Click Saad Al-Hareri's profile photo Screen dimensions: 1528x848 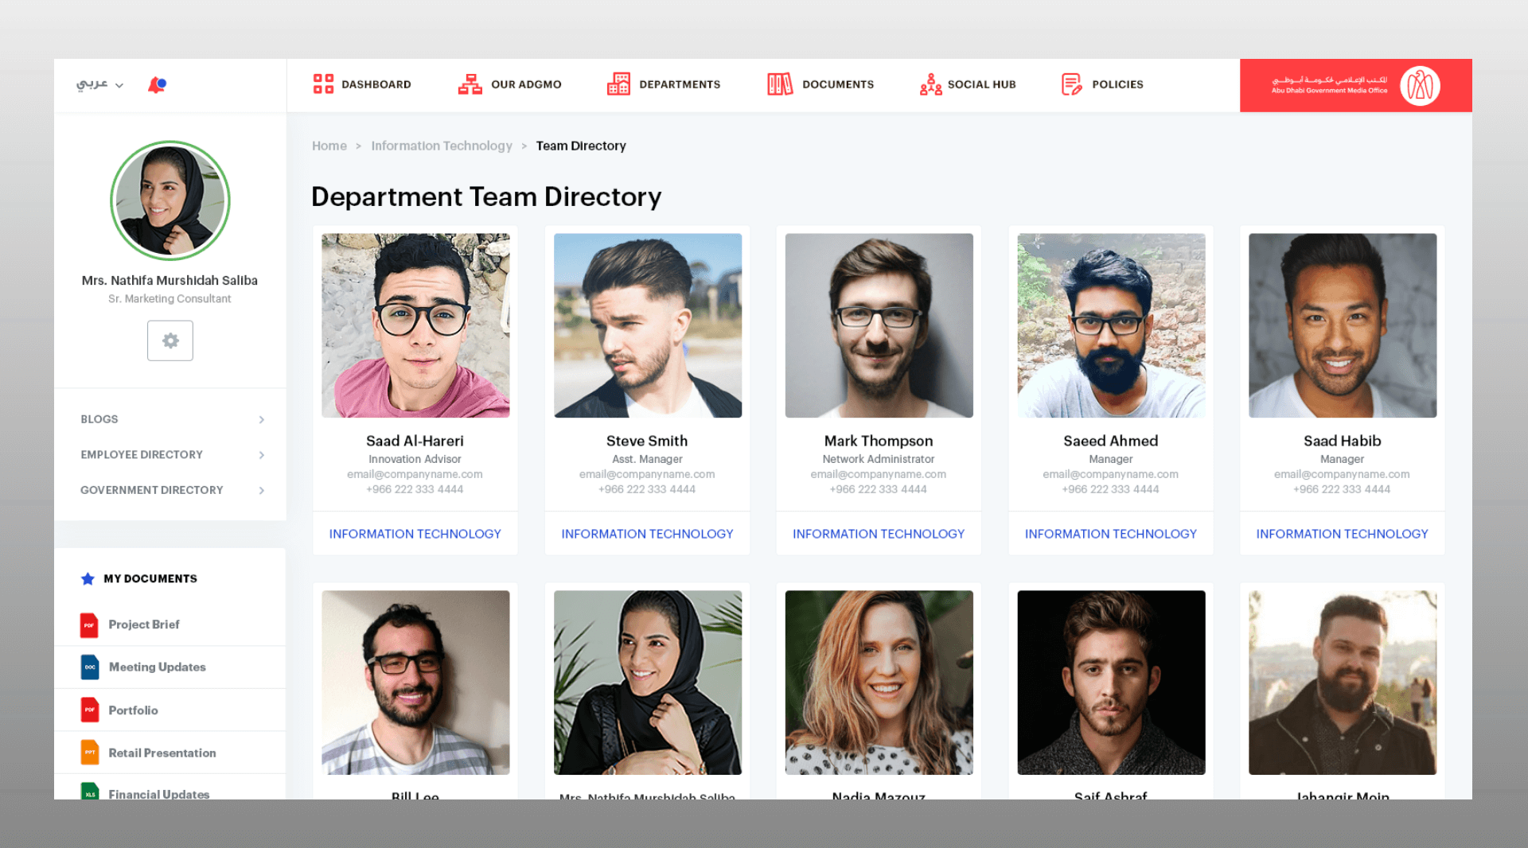click(x=415, y=325)
